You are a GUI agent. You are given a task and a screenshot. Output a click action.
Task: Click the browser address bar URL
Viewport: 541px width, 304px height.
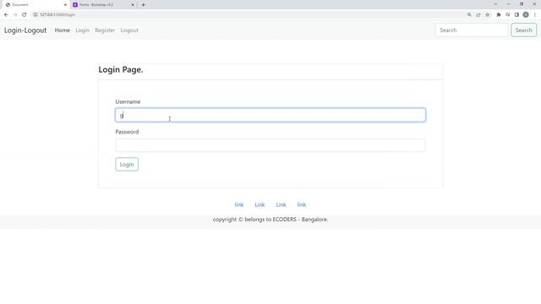(57, 15)
